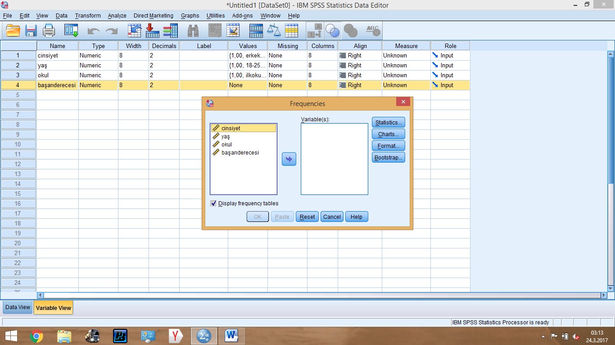
Task: Select başarıderecesi in the dialog variable list
Action: click(x=243, y=153)
